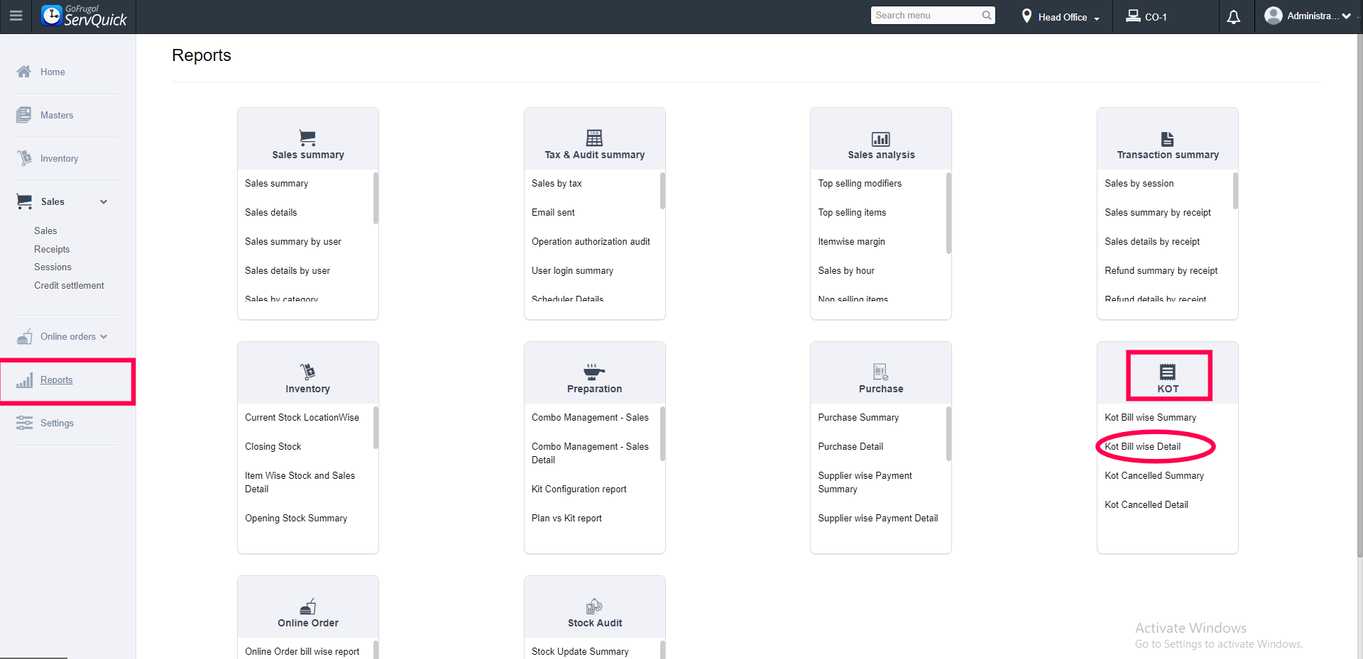Click the Sales analysis chart icon
The height and width of the screenshot is (659, 1363).
click(881, 139)
